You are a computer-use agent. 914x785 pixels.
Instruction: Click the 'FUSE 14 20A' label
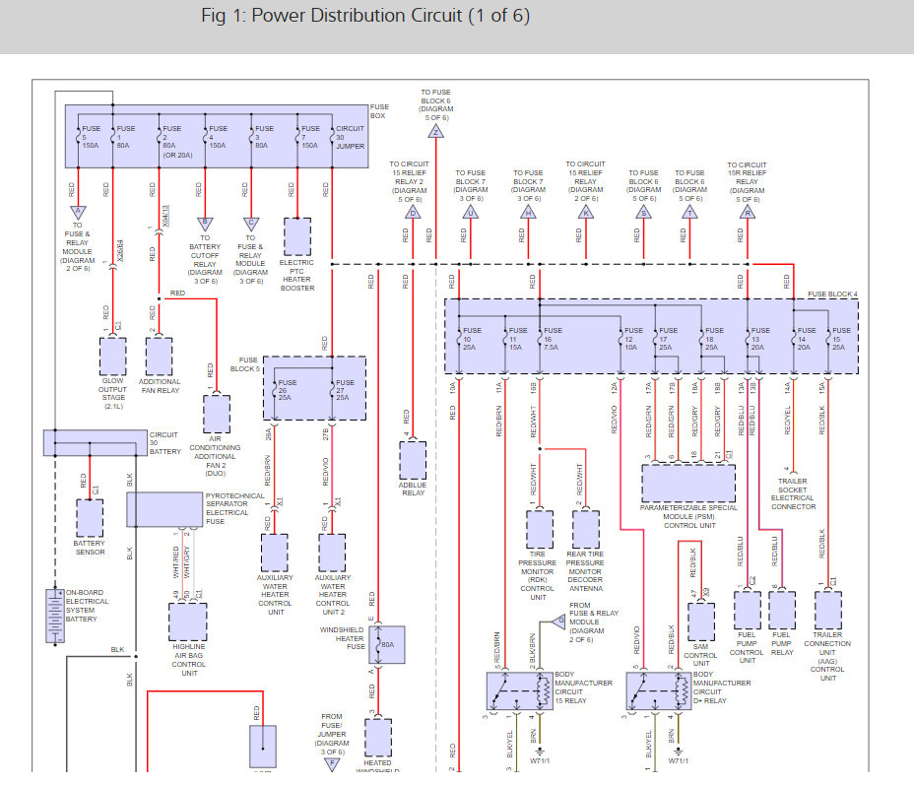(x=807, y=339)
